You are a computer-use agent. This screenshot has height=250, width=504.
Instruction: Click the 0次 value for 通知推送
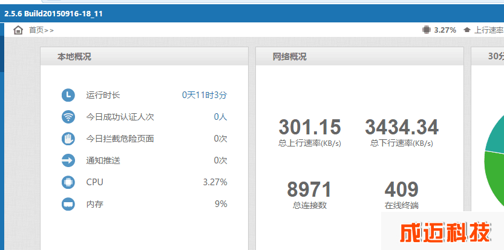click(220, 160)
